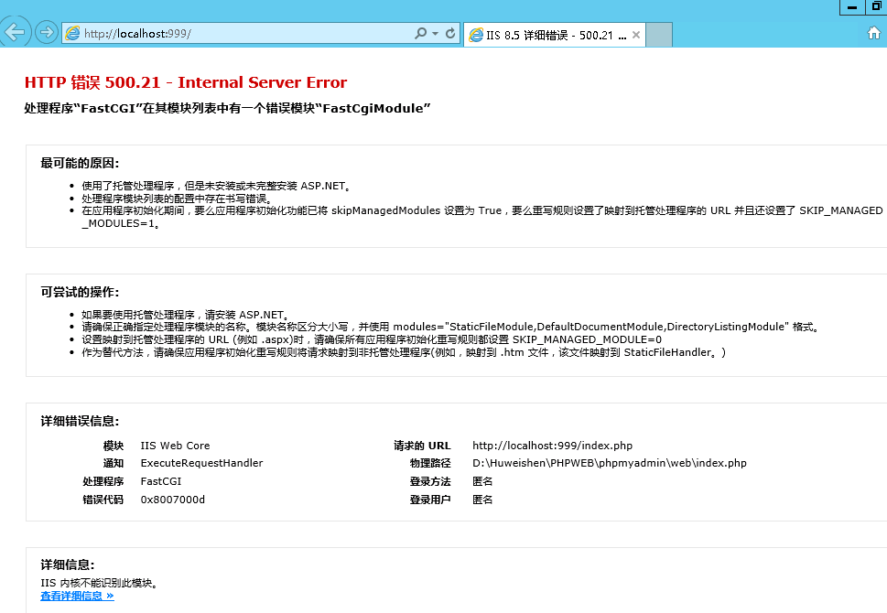
Task: Click the 模块 field label
Action: click(x=114, y=446)
